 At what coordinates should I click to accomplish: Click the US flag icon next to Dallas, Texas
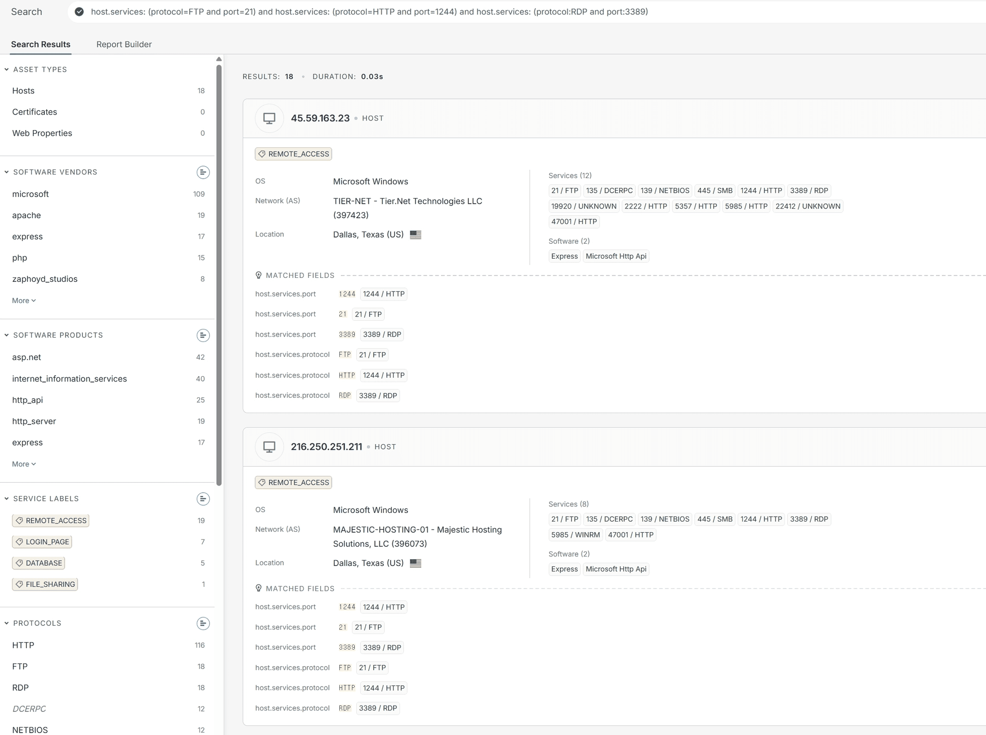tap(415, 235)
